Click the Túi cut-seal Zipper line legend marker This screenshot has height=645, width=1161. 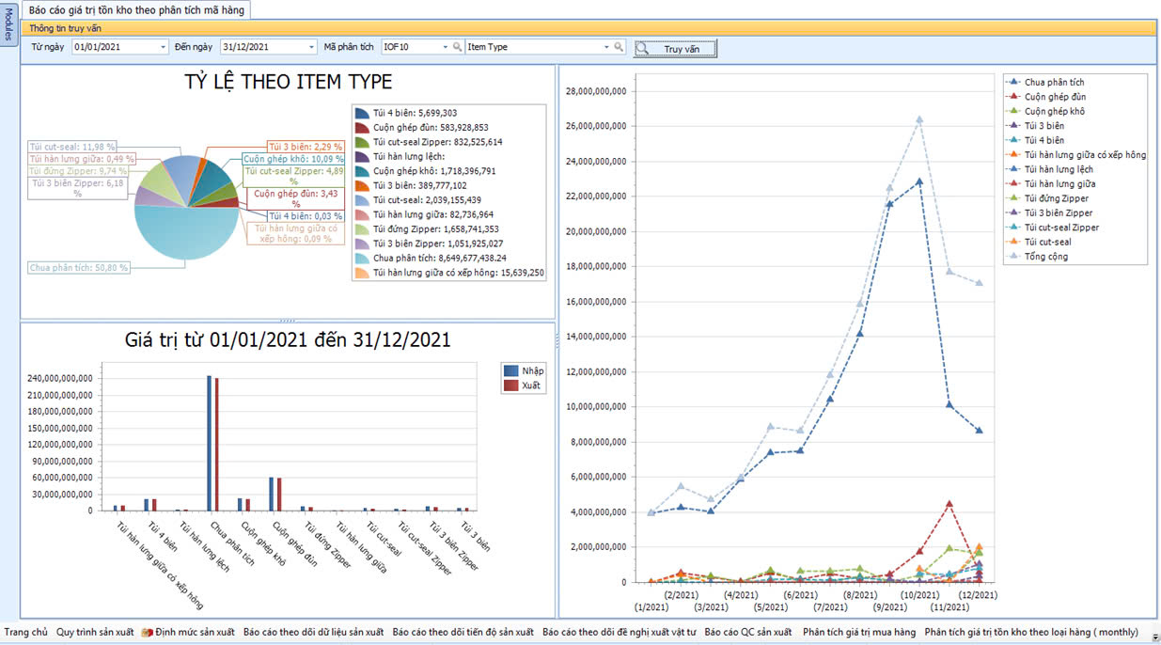pyautogui.click(x=1013, y=228)
